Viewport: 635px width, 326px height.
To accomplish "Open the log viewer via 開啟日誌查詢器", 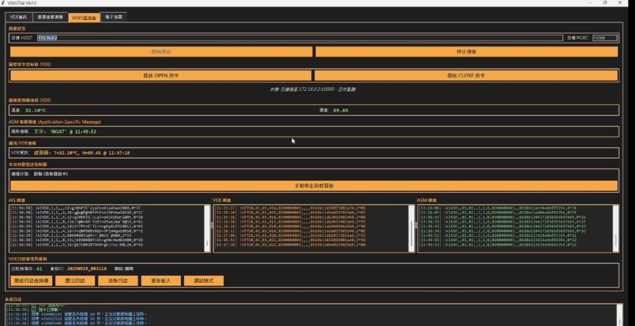I will 30,281.
